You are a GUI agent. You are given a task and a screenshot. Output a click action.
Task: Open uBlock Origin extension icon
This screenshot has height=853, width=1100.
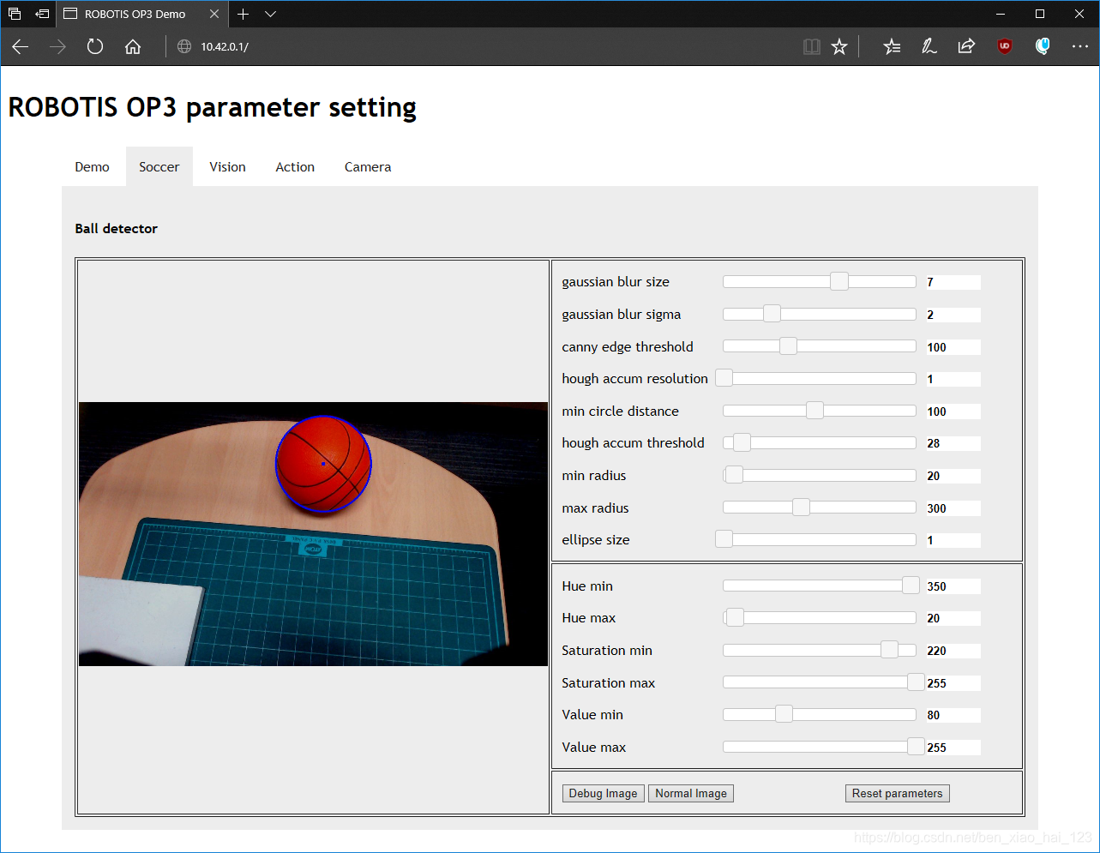tap(1005, 47)
